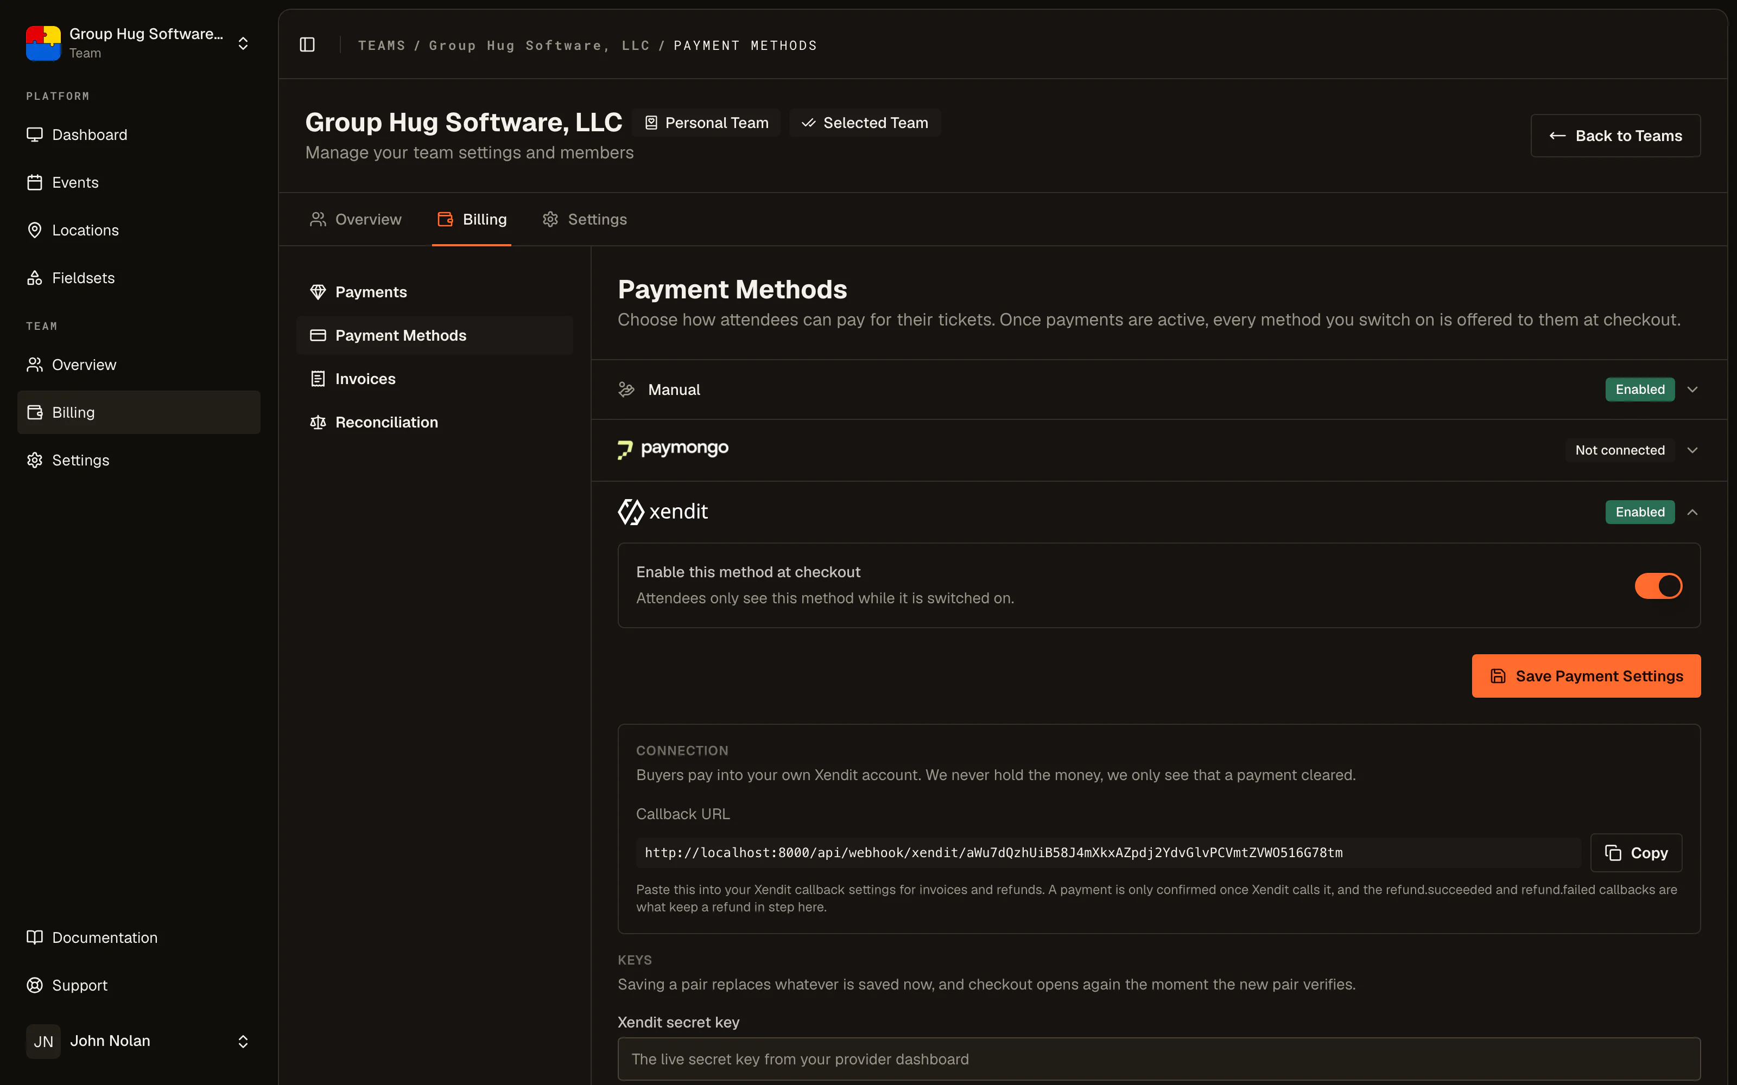The image size is (1737, 1085).
Task: Expand the Manual payment method chevron
Action: coord(1692,390)
